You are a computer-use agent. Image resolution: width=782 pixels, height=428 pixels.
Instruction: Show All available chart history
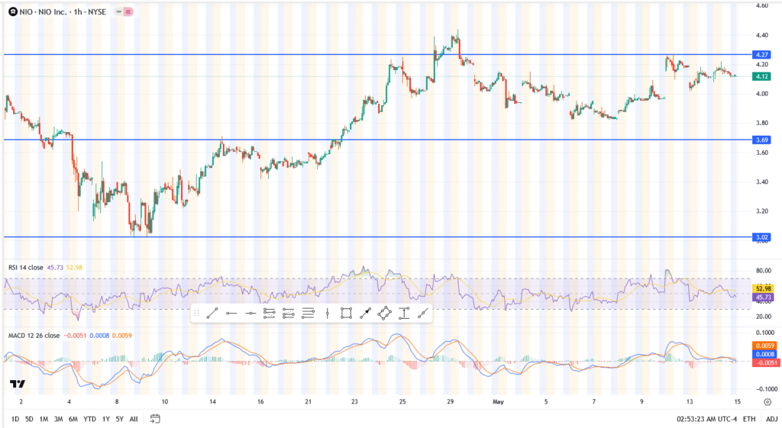[x=134, y=419]
